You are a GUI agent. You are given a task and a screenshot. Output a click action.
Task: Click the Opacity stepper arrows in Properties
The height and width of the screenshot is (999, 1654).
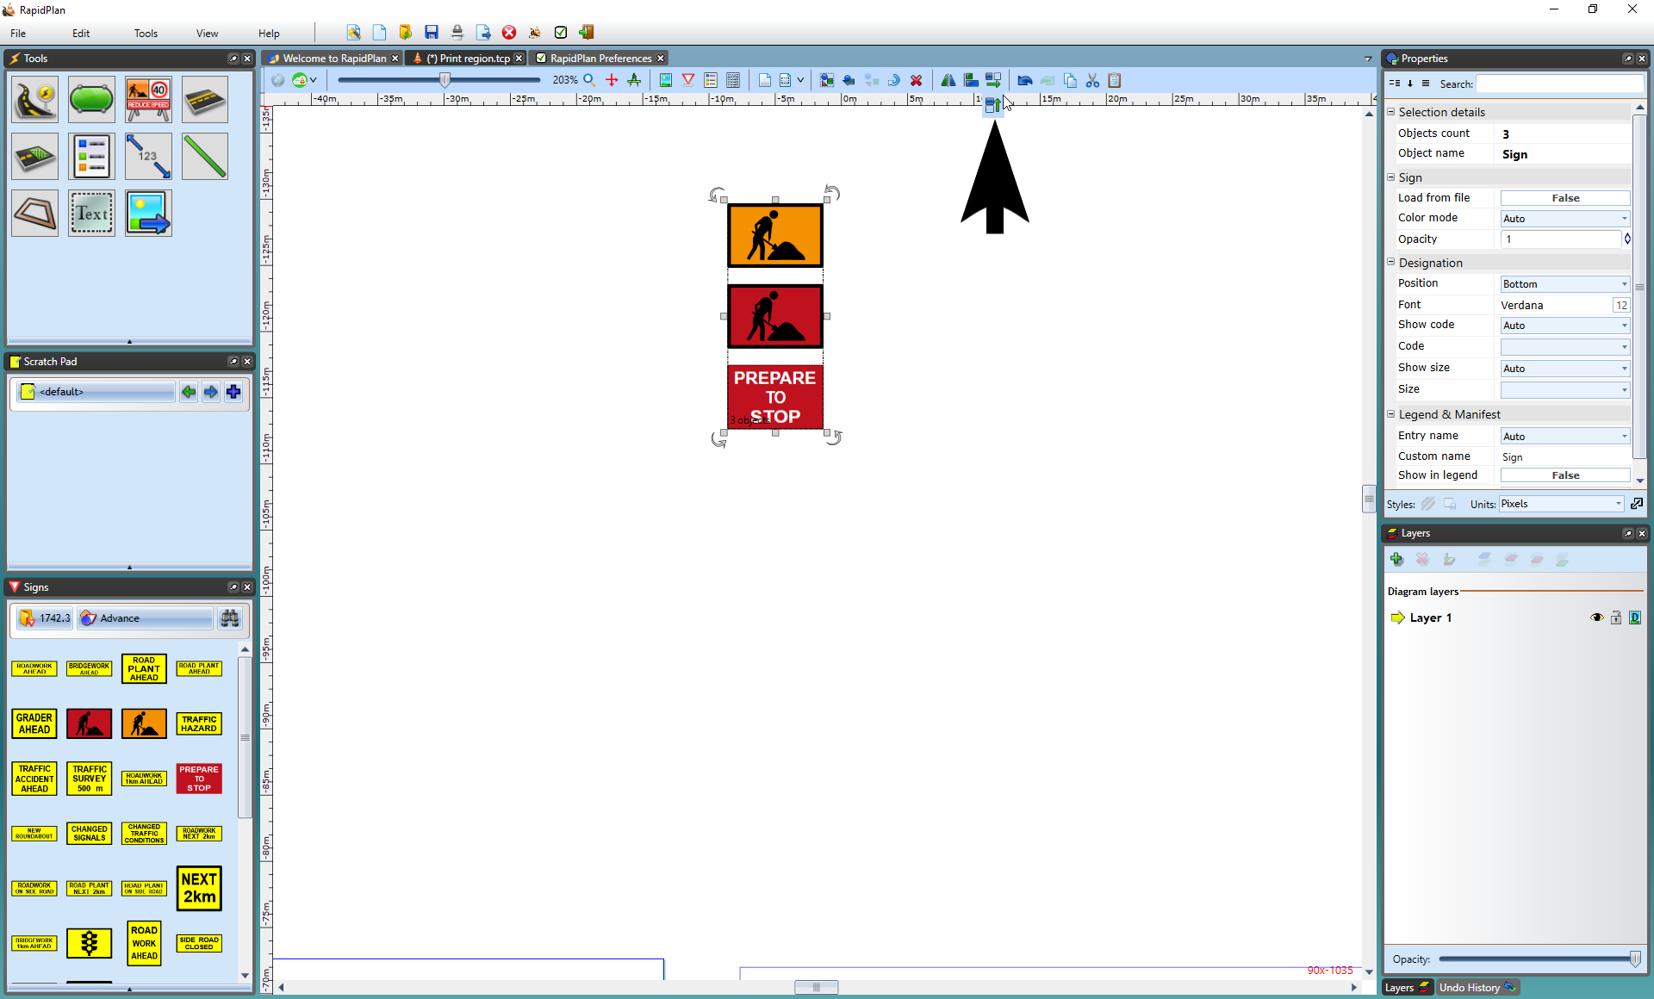click(1627, 239)
